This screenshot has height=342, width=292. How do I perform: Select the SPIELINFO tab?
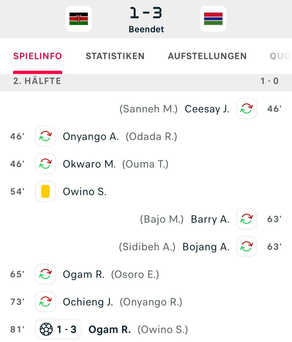(x=38, y=56)
